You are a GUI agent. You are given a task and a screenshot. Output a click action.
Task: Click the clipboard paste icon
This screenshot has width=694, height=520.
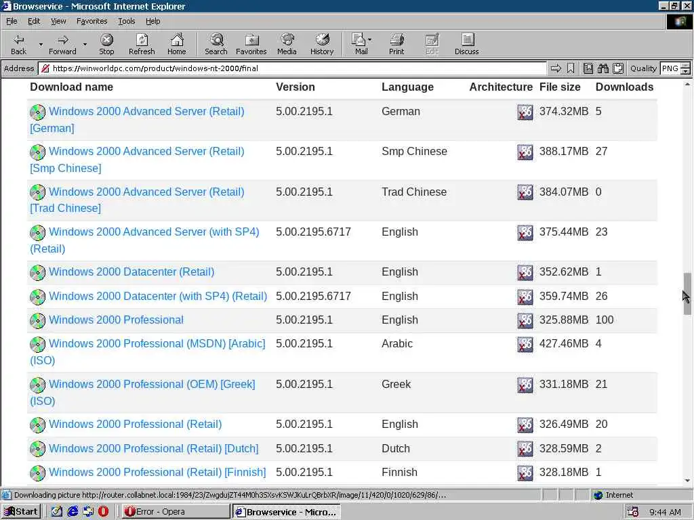tap(618, 68)
